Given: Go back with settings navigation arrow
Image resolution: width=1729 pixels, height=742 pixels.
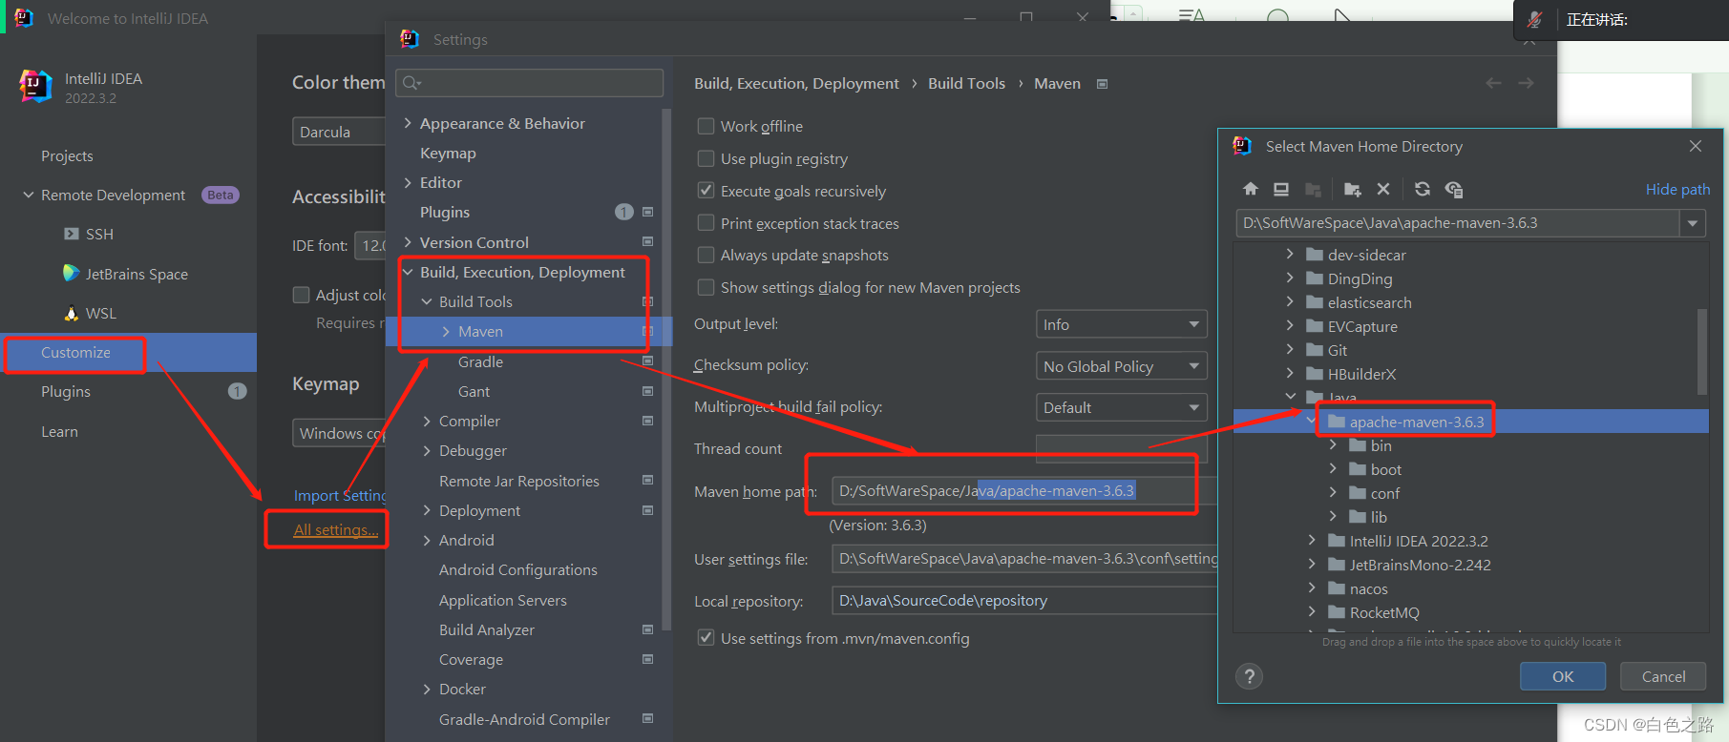Looking at the screenshot, I should tap(1493, 83).
